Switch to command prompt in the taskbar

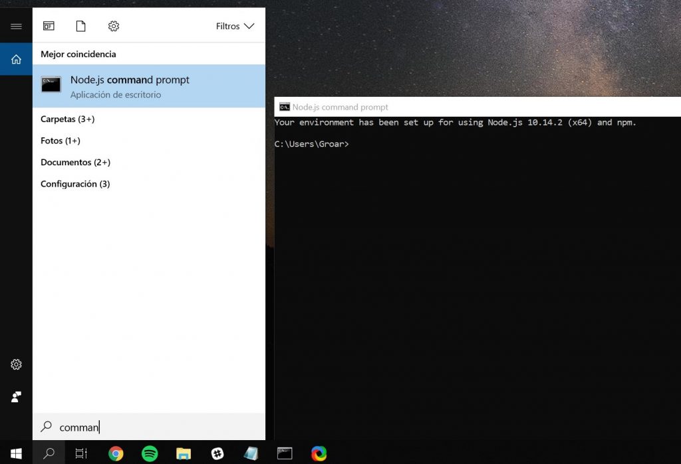(285, 453)
